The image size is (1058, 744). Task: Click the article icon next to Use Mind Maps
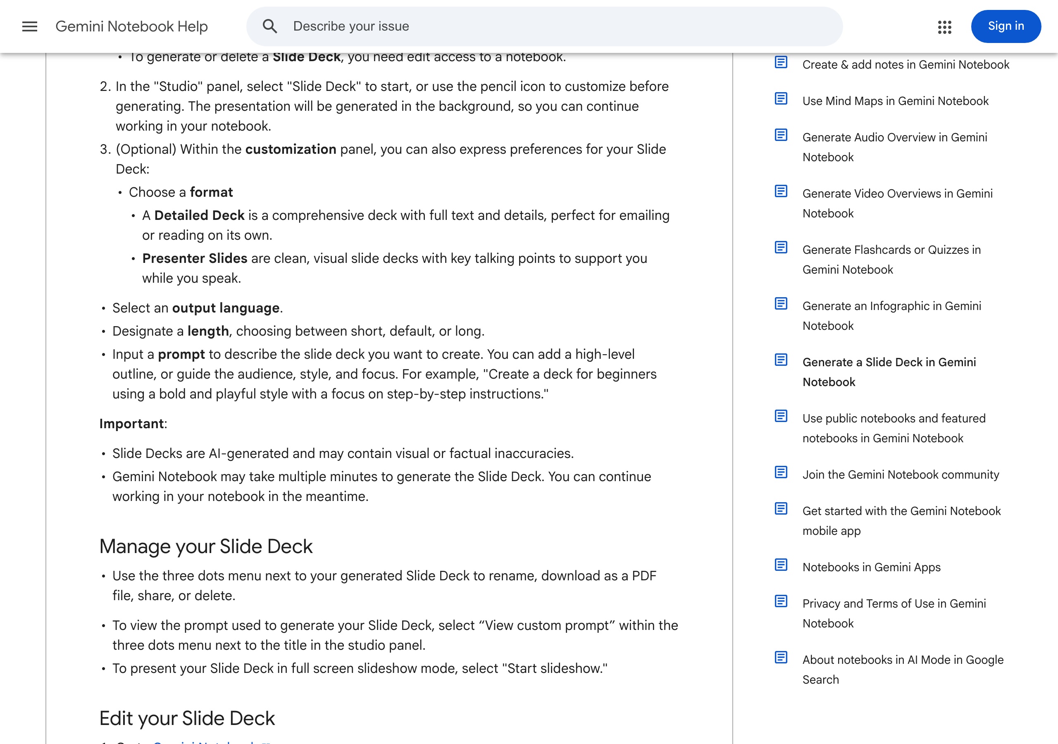click(x=781, y=99)
